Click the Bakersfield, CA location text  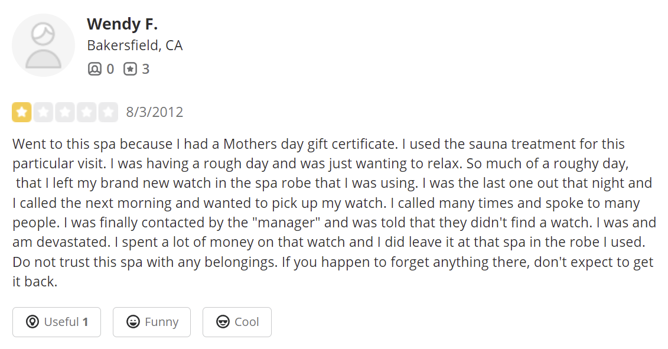click(135, 45)
